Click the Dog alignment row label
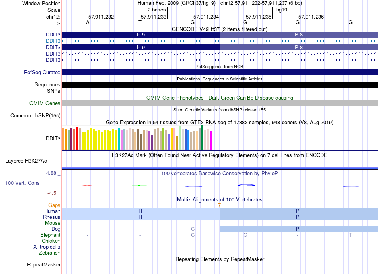The height and width of the screenshot is (274, 378). click(x=56, y=229)
